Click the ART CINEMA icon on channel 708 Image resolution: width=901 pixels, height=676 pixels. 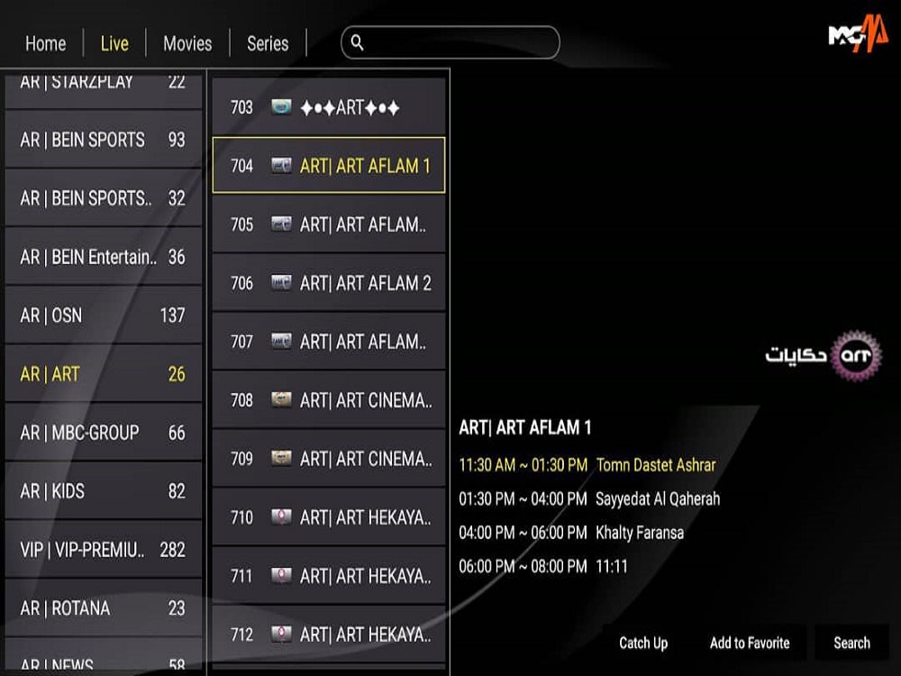(281, 400)
